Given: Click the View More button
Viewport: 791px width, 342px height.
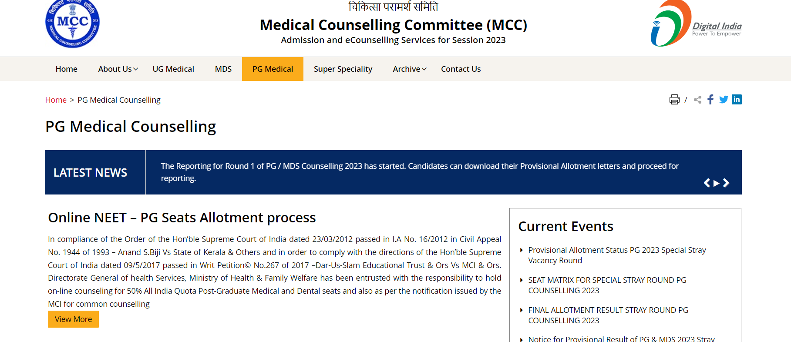Looking at the screenshot, I should (73, 319).
